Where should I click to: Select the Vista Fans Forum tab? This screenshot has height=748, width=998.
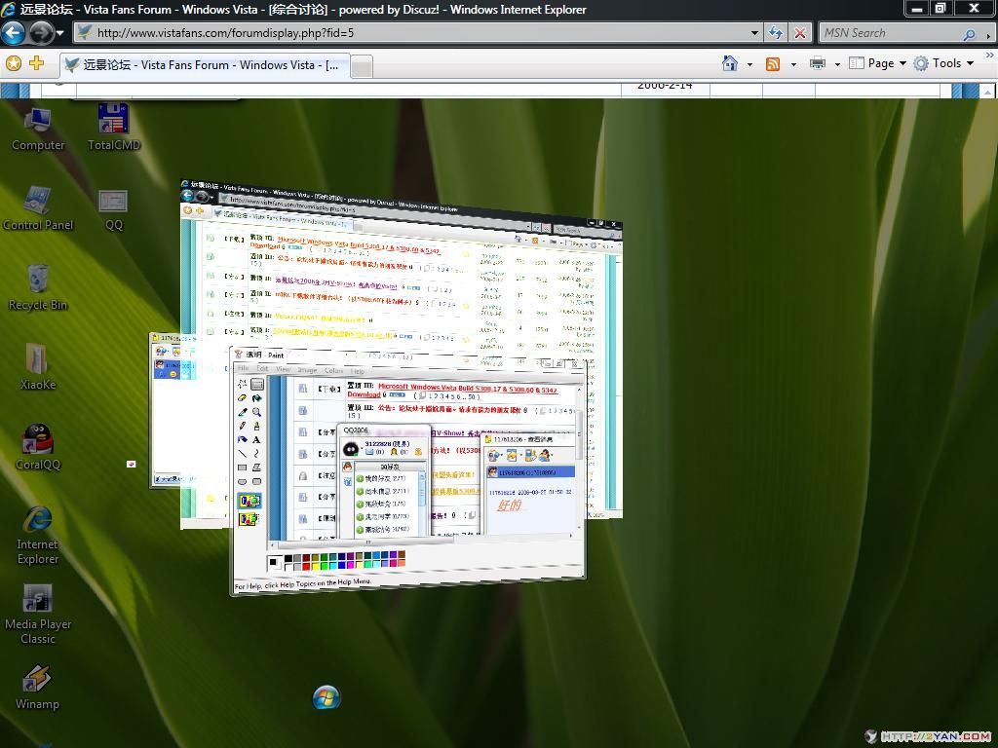(x=205, y=65)
